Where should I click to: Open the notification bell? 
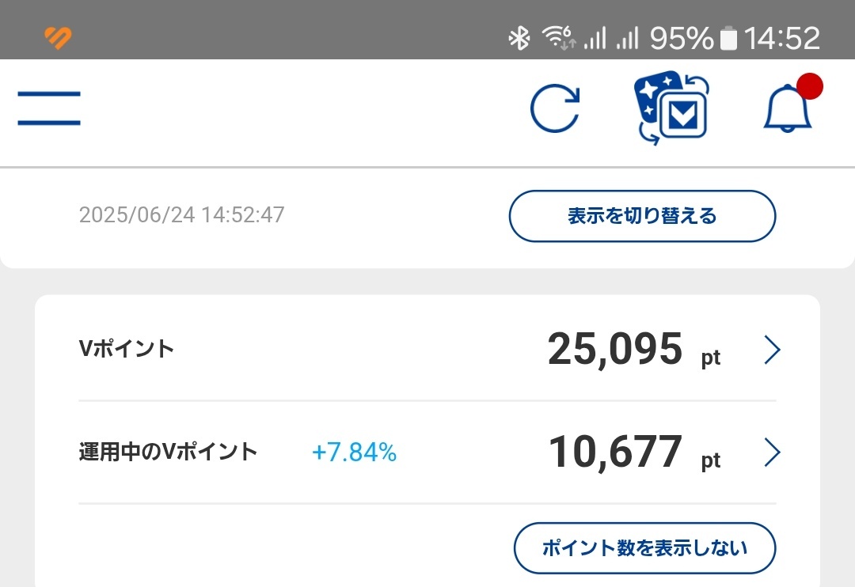[788, 108]
